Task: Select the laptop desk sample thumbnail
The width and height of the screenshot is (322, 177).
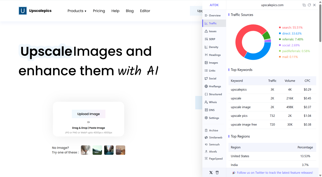Action: coord(120,150)
